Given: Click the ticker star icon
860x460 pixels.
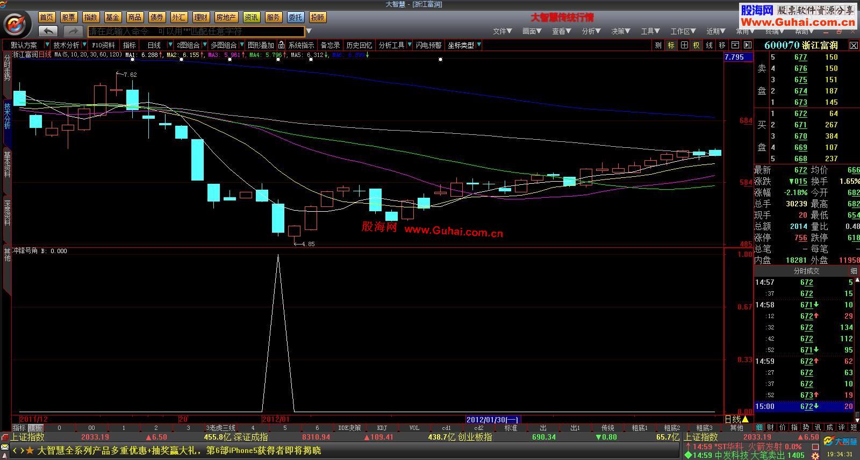Looking at the screenshot, I should [x=30, y=450].
